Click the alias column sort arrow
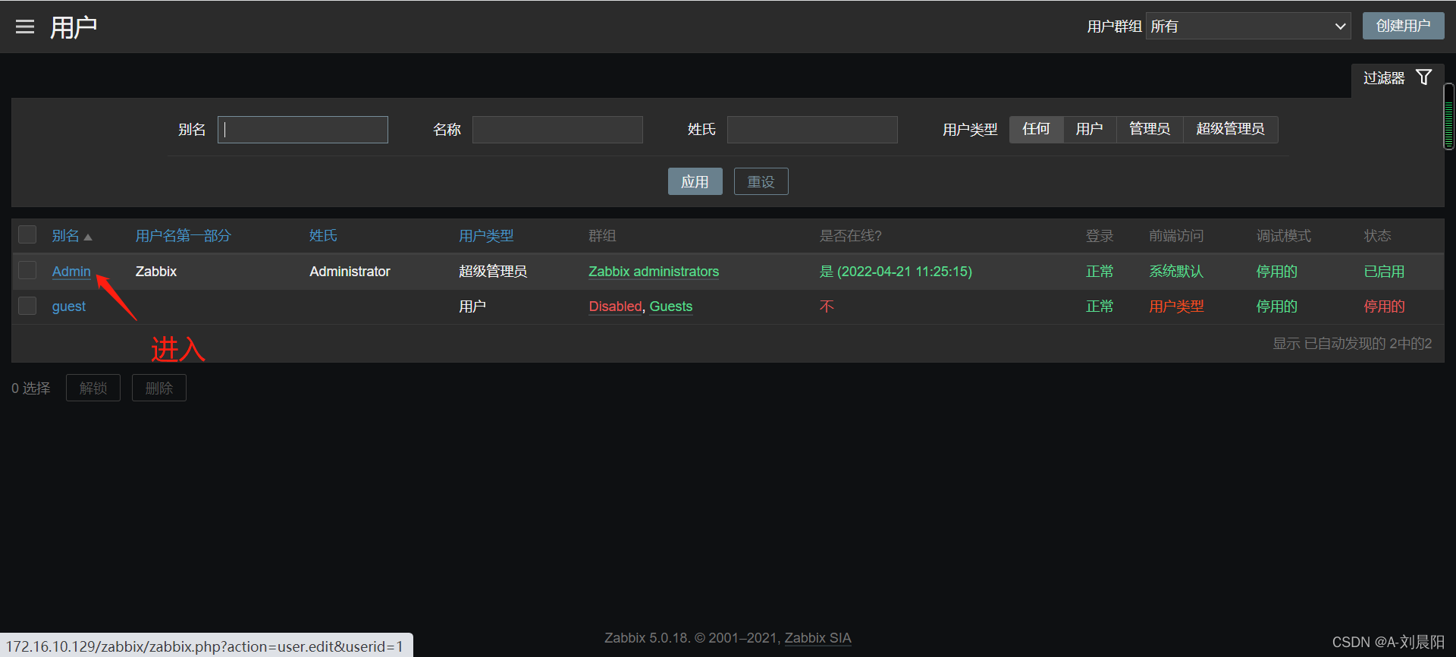Screen dimensions: 1456x657 pyautogui.click(x=88, y=237)
